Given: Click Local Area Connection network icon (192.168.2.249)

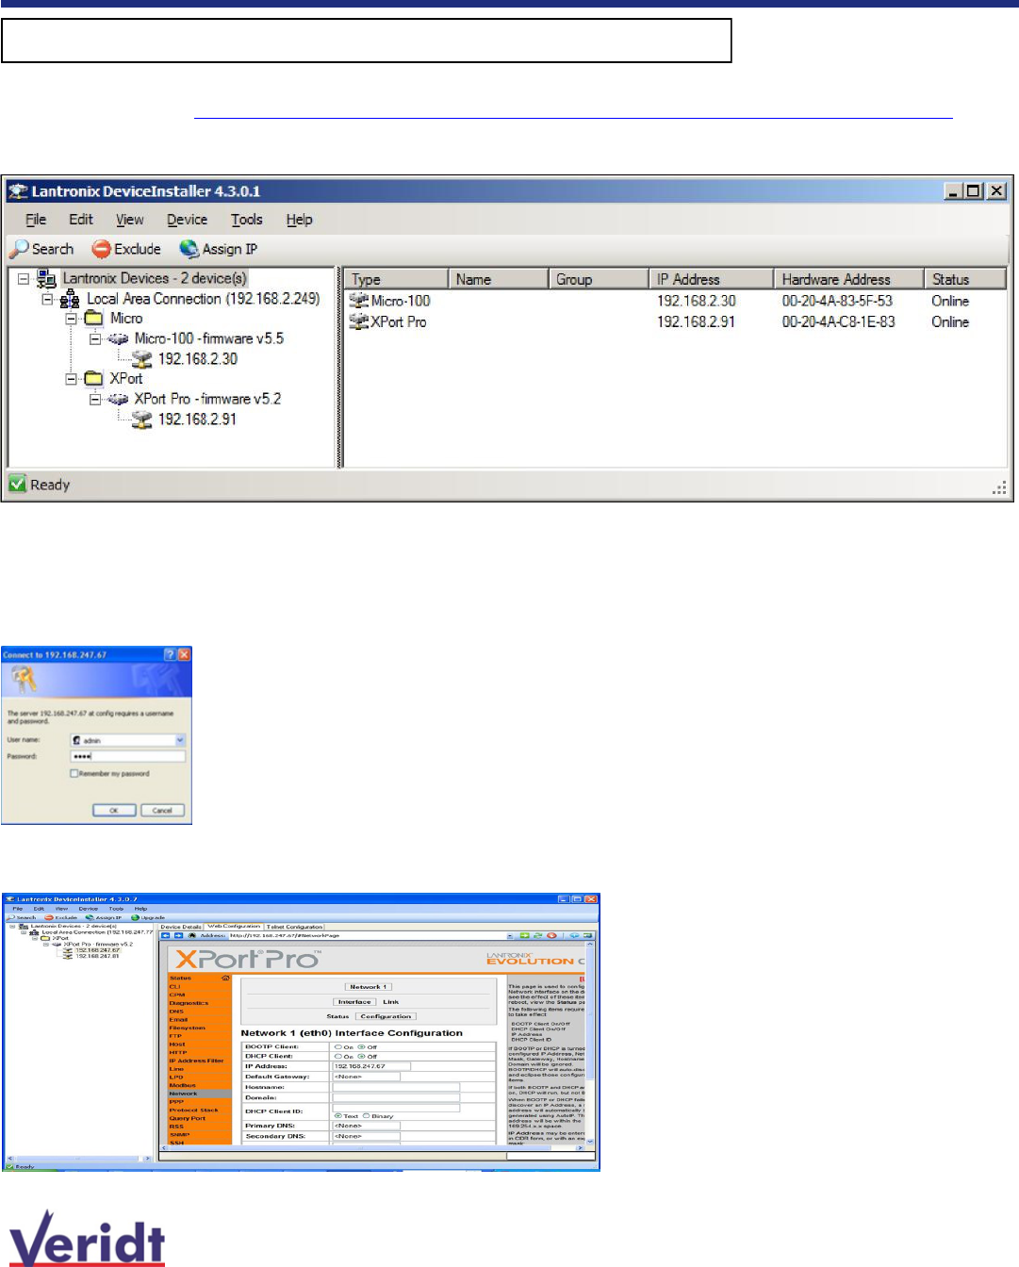Looking at the screenshot, I should tap(71, 299).
